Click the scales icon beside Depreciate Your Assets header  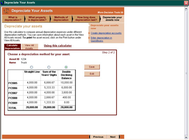click(x=6, y=11)
